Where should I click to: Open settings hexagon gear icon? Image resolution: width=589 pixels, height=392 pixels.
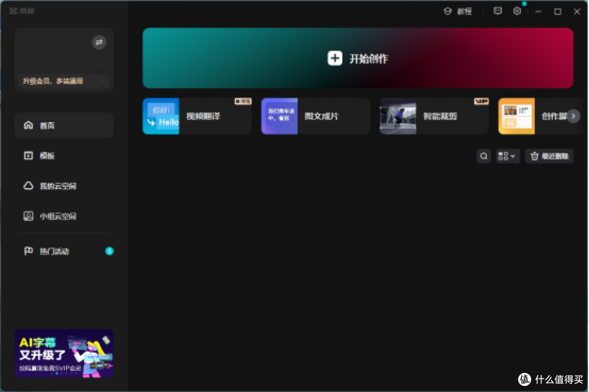(517, 11)
